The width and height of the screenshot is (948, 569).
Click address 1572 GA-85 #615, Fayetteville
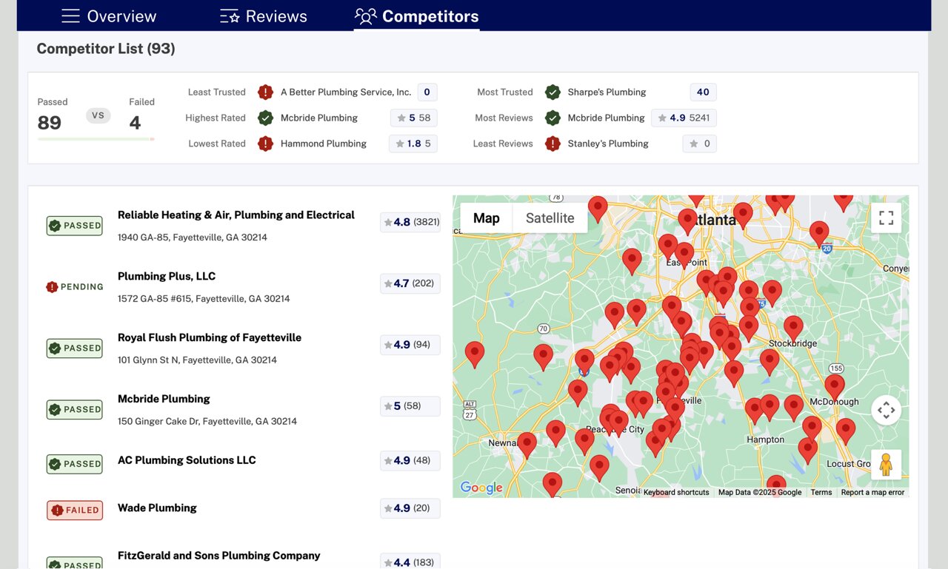pos(204,299)
